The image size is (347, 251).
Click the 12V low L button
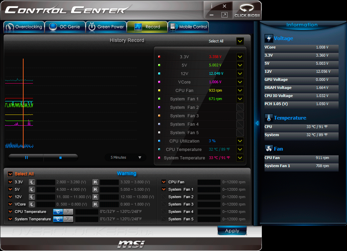pyautogui.click(x=32, y=197)
